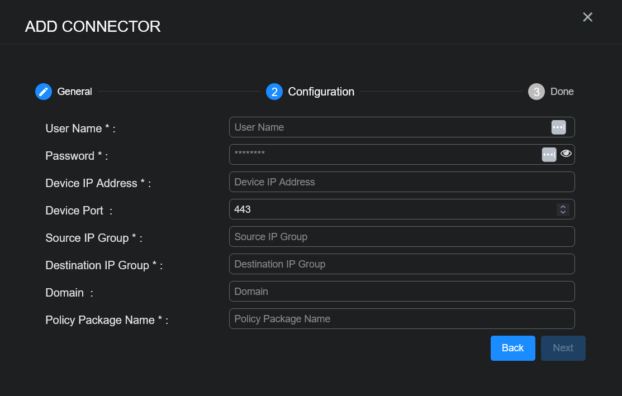Click the number 2 Configuration step circle

point(274,92)
